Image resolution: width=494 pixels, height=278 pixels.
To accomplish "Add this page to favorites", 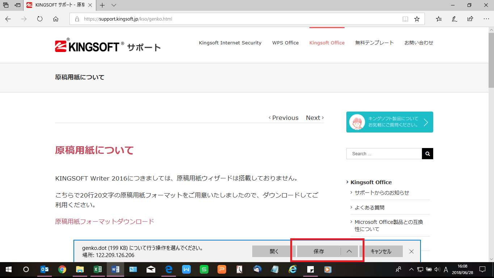I will click(x=417, y=19).
